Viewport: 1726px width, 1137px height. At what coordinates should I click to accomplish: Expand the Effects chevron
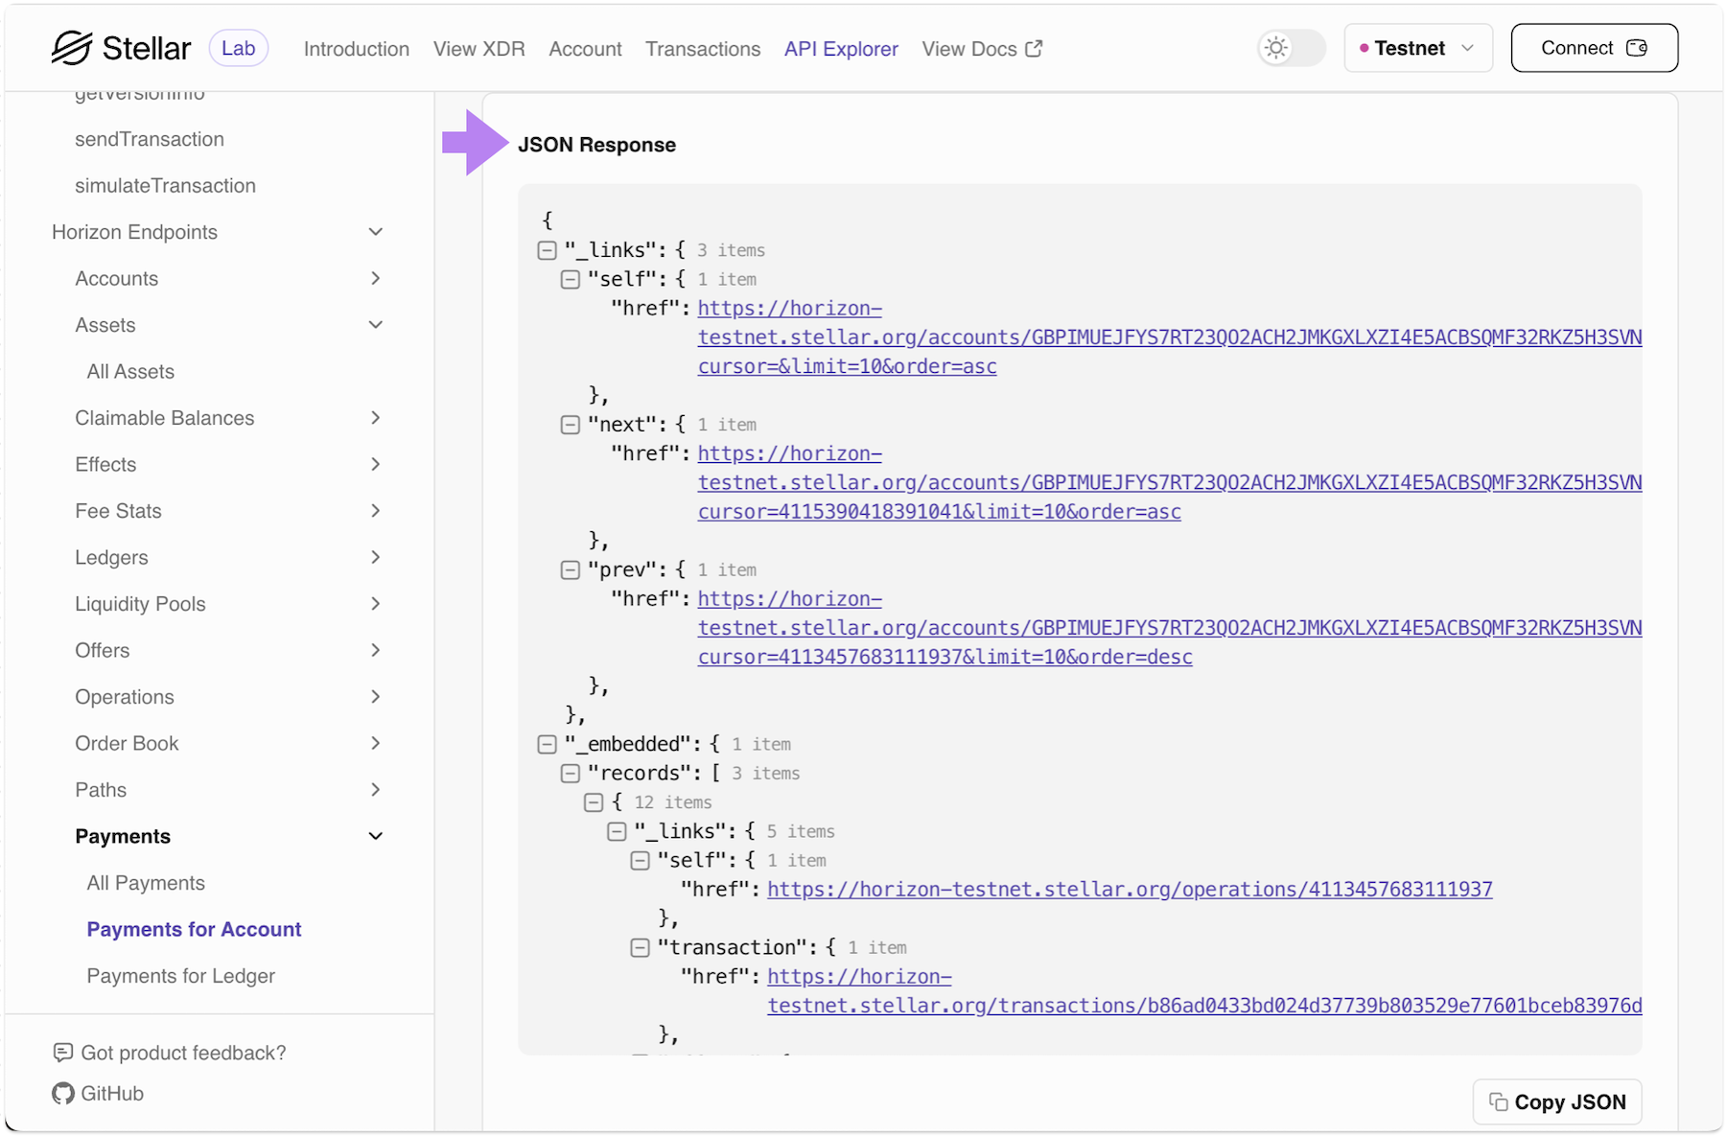(376, 464)
